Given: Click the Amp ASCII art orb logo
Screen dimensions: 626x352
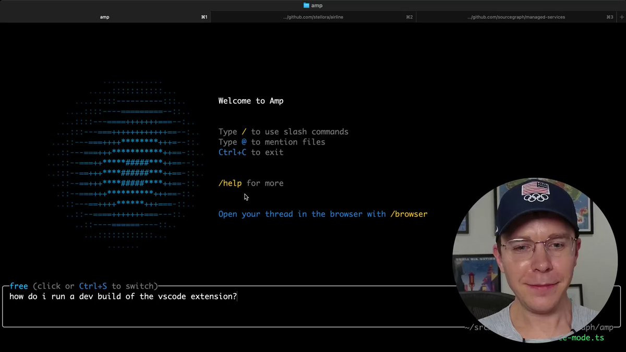Looking at the screenshot, I should coord(125,164).
